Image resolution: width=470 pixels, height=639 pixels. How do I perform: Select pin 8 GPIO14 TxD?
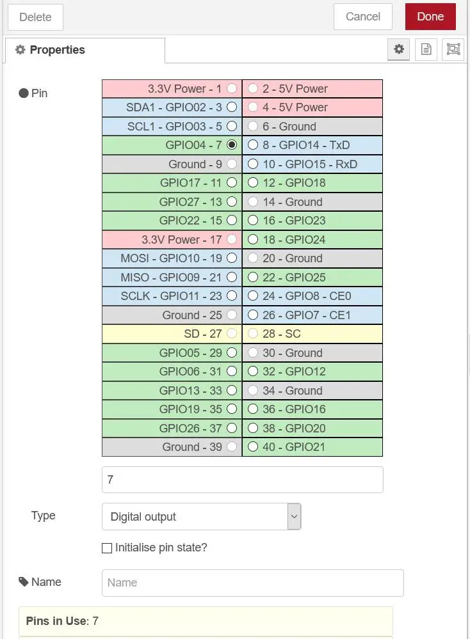pyautogui.click(x=253, y=145)
